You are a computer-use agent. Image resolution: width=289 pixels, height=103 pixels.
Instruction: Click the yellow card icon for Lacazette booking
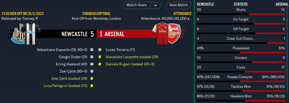pyautogui.click(x=100, y=57)
